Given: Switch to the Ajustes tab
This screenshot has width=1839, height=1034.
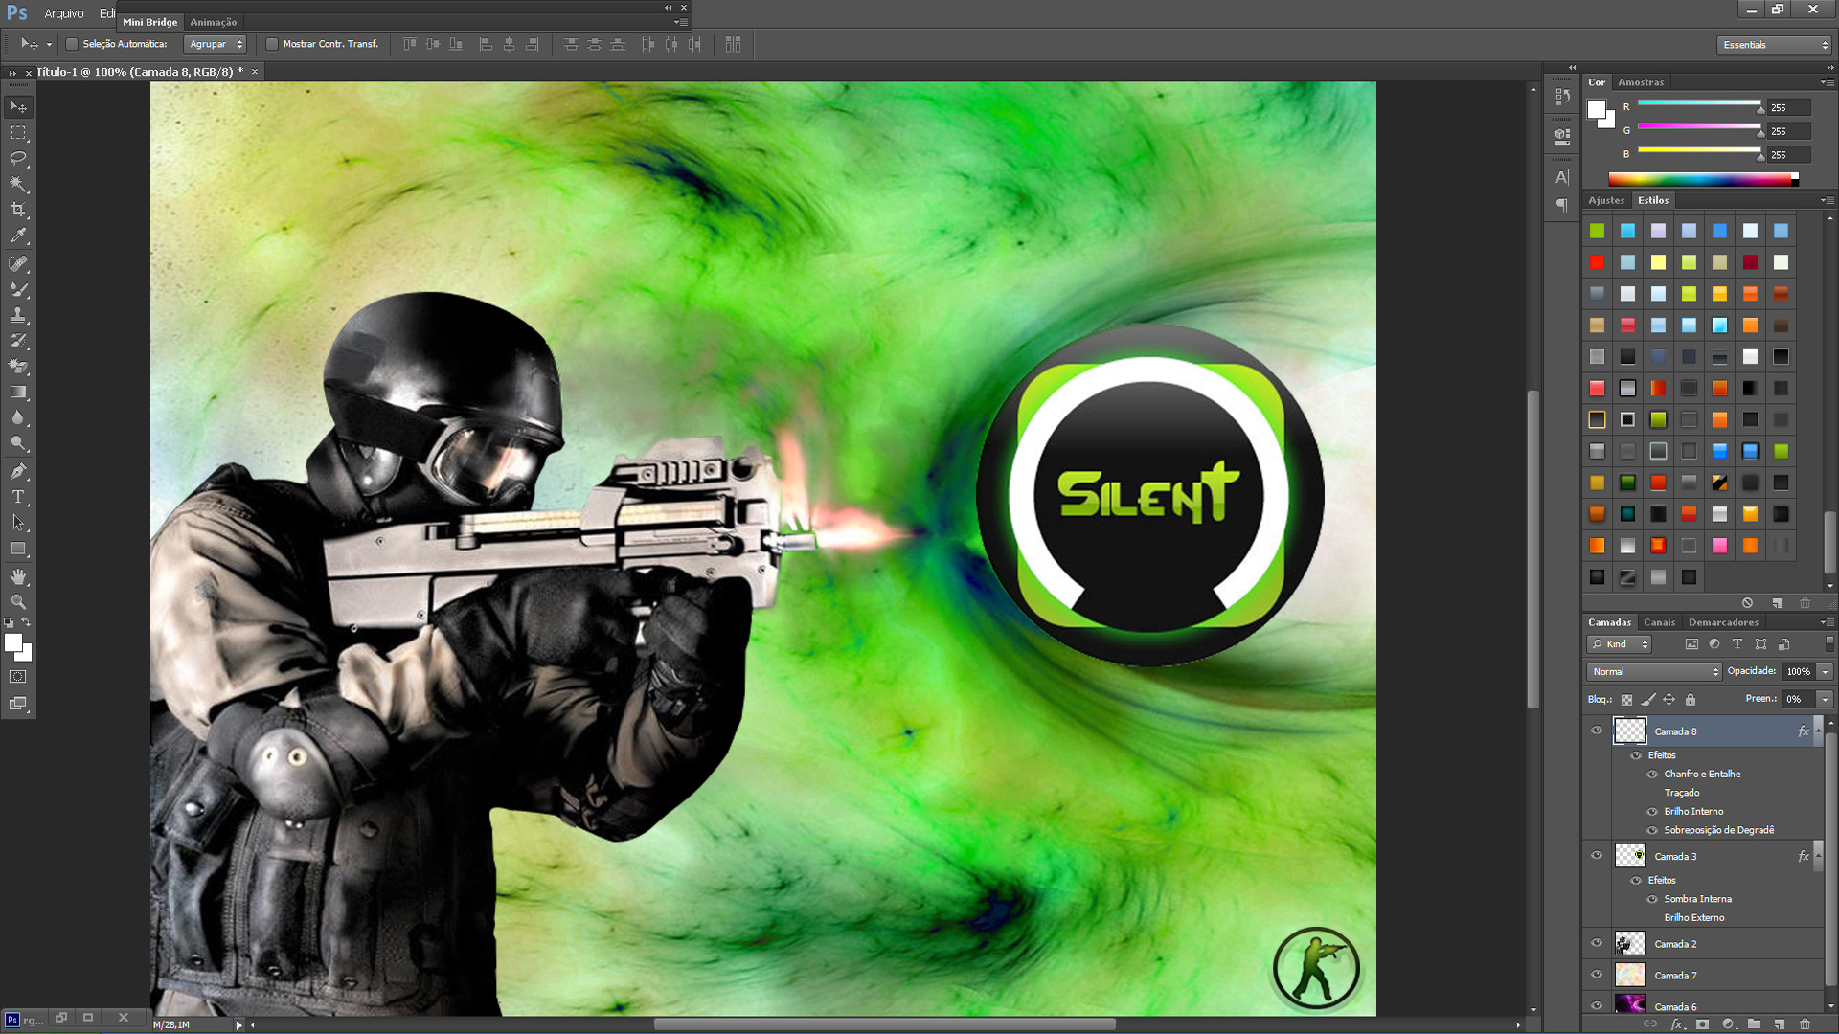Looking at the screenshot, I should pyautogui.click(x=1606, y=201).
